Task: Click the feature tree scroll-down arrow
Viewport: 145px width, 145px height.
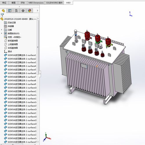Action: [x=38, y=142]
